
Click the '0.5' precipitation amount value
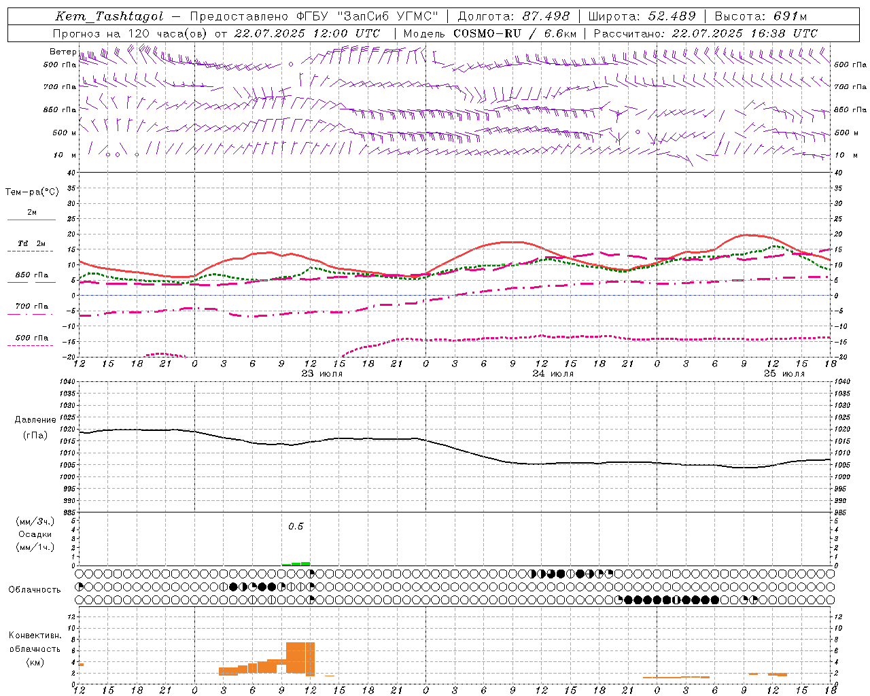click(x=296, y=527)
